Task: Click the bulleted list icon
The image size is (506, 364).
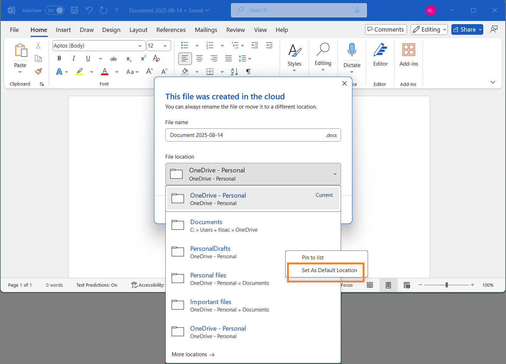Action: tap(184, 45)
